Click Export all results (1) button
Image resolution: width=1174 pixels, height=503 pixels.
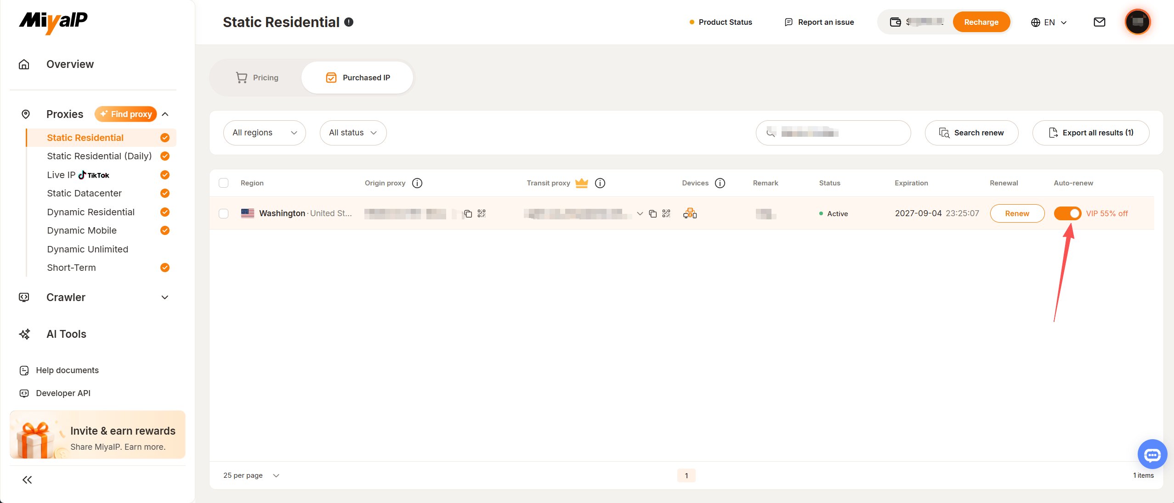click(x=1090, y=133)
